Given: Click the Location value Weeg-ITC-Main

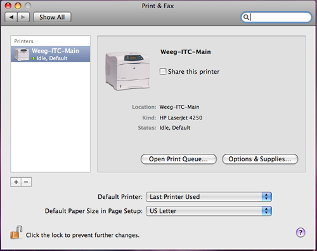Looking at the screenshot, I should tap(179, 107).
